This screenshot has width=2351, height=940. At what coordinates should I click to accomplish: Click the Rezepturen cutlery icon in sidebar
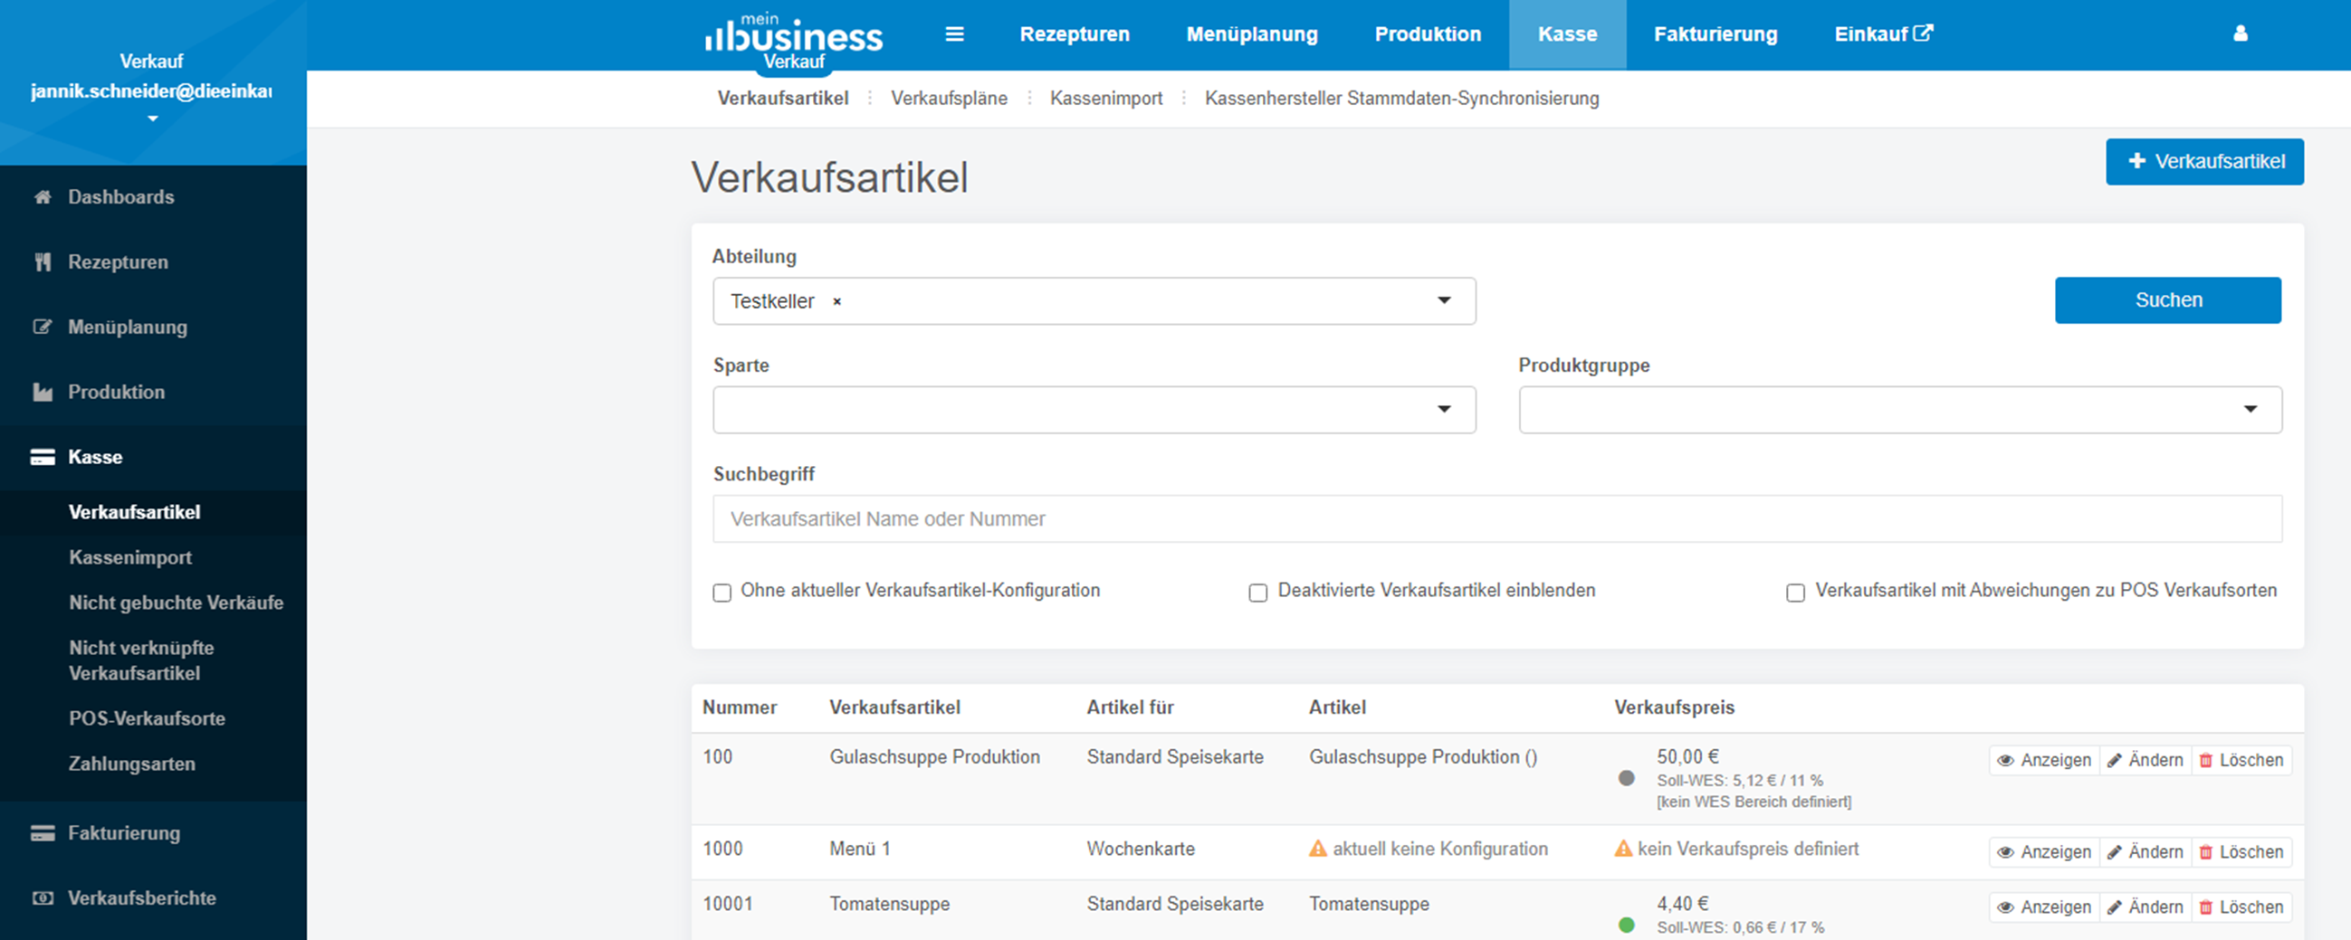point(42,262)
